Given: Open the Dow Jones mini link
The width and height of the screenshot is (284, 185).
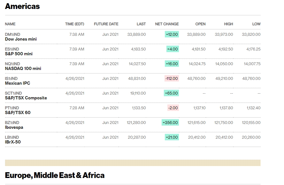Looking at the screenshot, I should pyautogui.click(x=21, y=39).
